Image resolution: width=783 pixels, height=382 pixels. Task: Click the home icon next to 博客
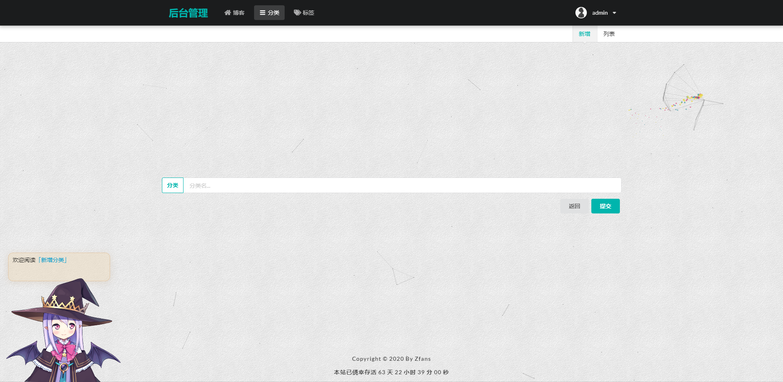(x=228, y=13)
